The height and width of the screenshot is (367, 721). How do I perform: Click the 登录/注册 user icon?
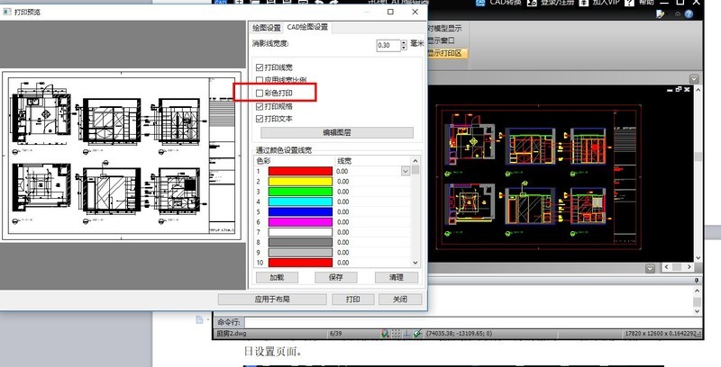(x=531, y=4)
